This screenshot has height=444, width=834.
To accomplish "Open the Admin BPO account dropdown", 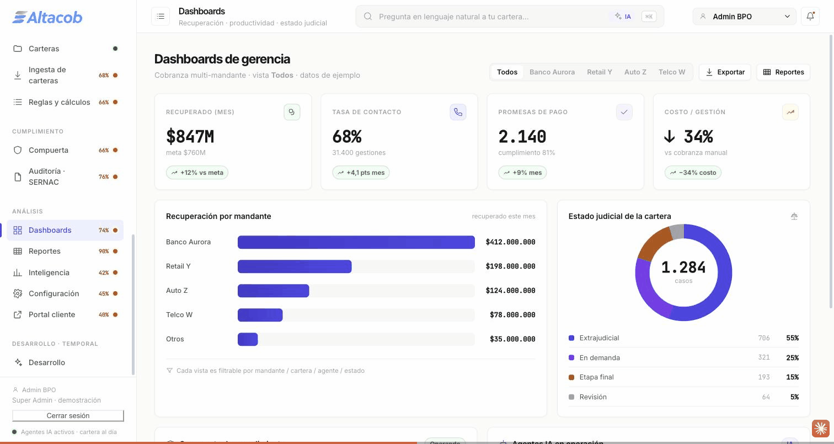I will pos(744,17).
